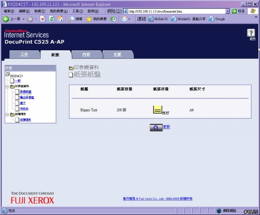Click the History icon in the toolbar

113,19
